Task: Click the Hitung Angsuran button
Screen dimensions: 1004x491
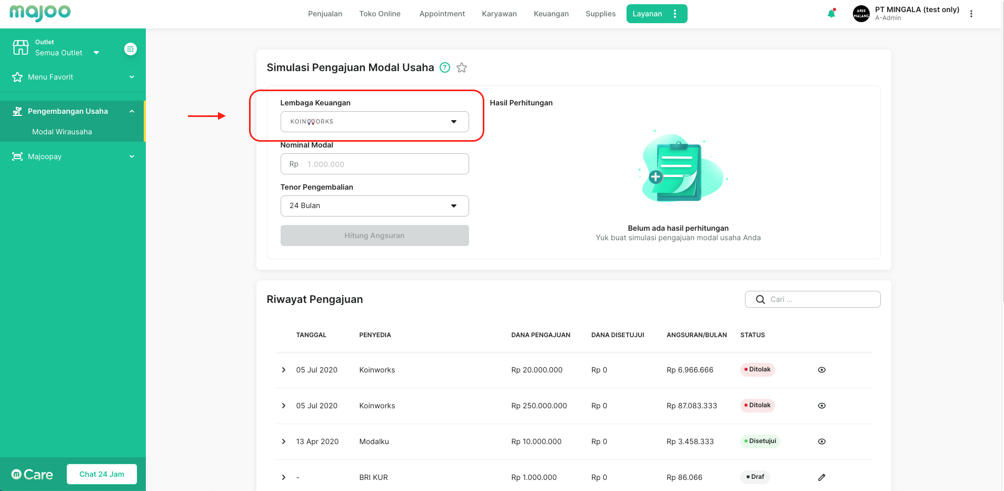Action: point(374,235)
